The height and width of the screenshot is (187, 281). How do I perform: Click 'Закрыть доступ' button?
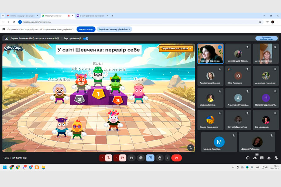pos(86,29)
